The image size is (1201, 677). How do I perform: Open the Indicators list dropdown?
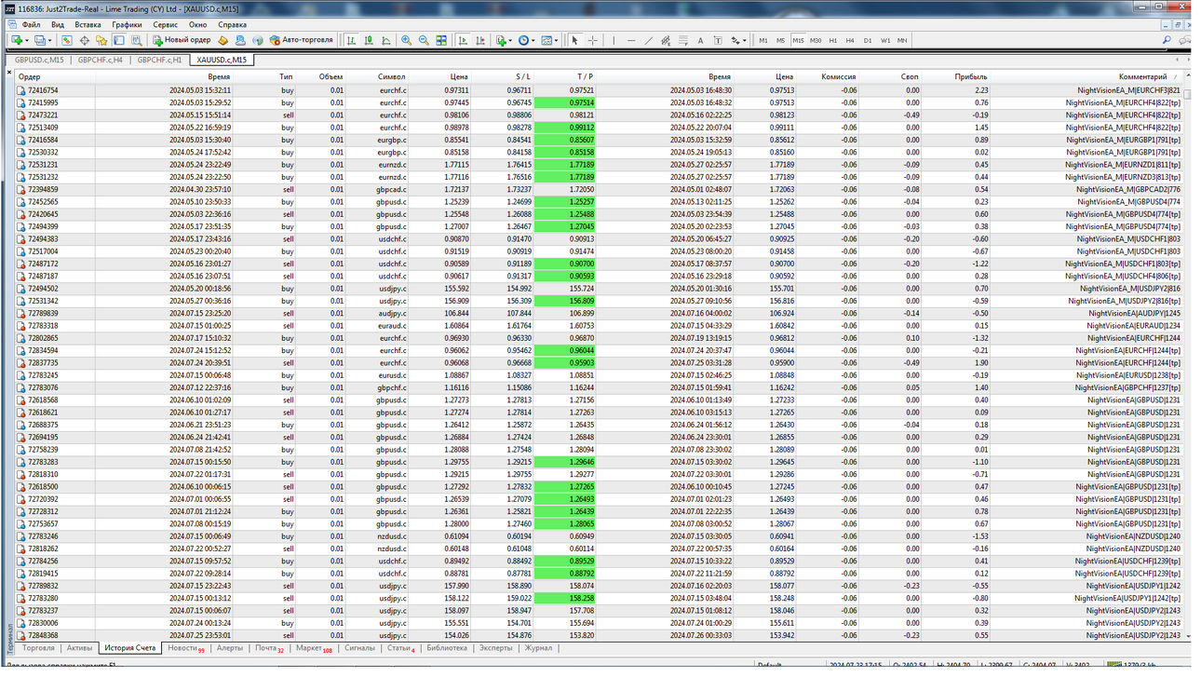504,40
